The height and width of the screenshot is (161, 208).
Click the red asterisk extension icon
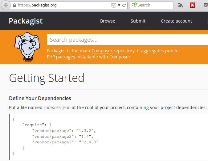192,5
